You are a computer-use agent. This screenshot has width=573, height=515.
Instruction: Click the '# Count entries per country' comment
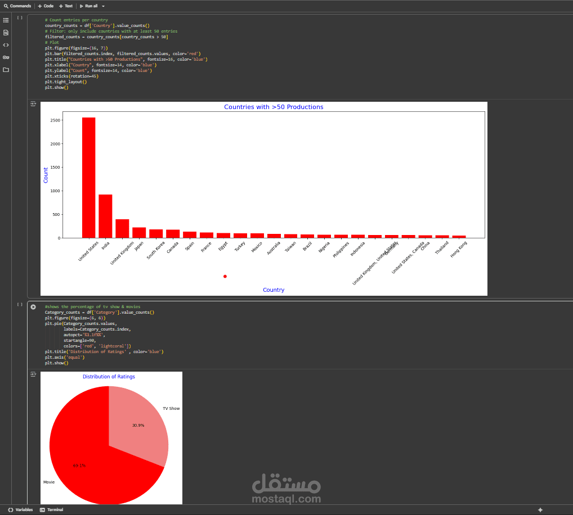coord(77,20)
